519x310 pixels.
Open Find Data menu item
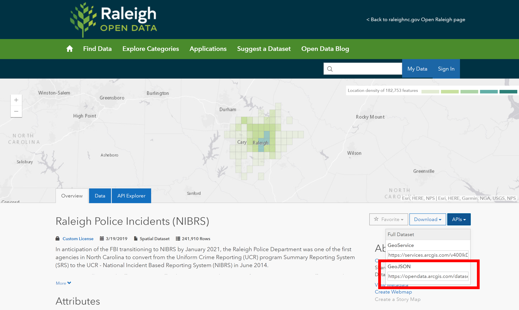click(x=97, y=49)
